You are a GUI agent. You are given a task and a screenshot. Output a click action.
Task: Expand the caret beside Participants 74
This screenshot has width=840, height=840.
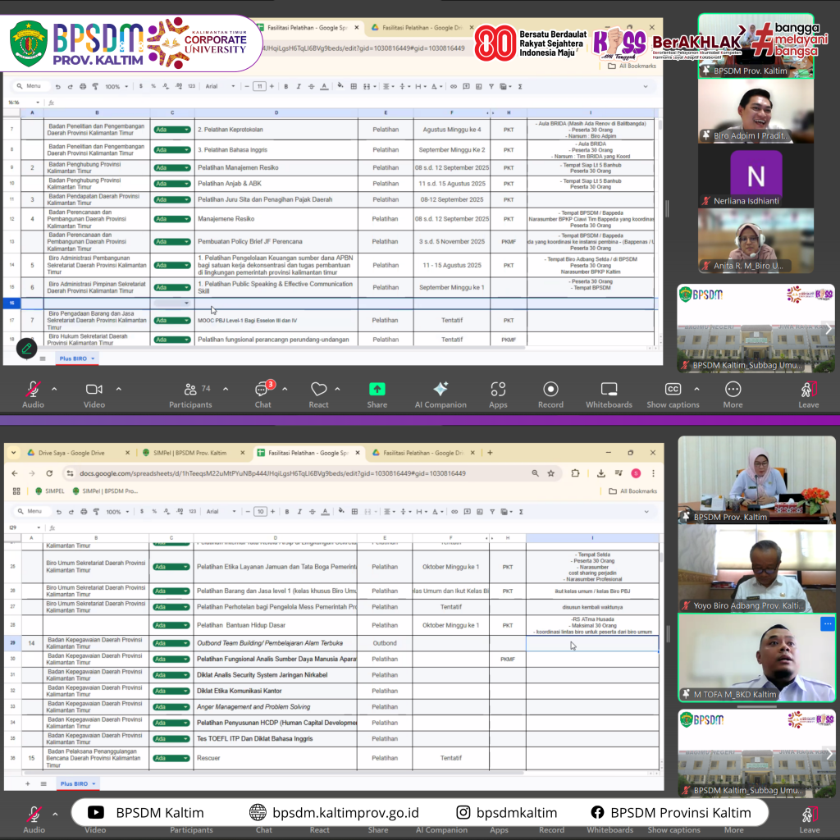226,389
